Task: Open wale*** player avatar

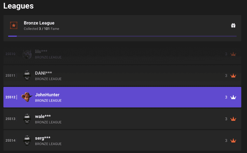Action: [x=27, y=119]
